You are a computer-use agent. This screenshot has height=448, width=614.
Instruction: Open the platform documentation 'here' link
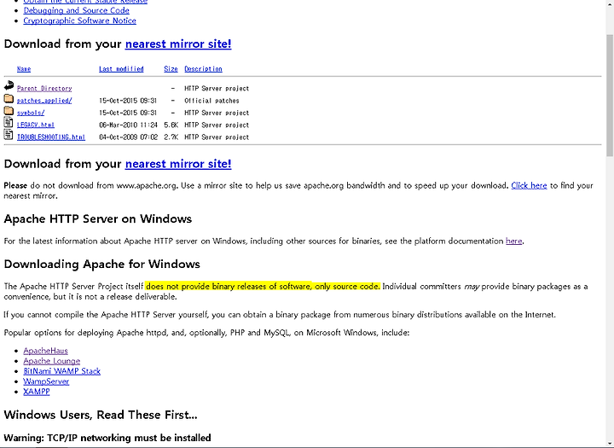coord(513,241)
